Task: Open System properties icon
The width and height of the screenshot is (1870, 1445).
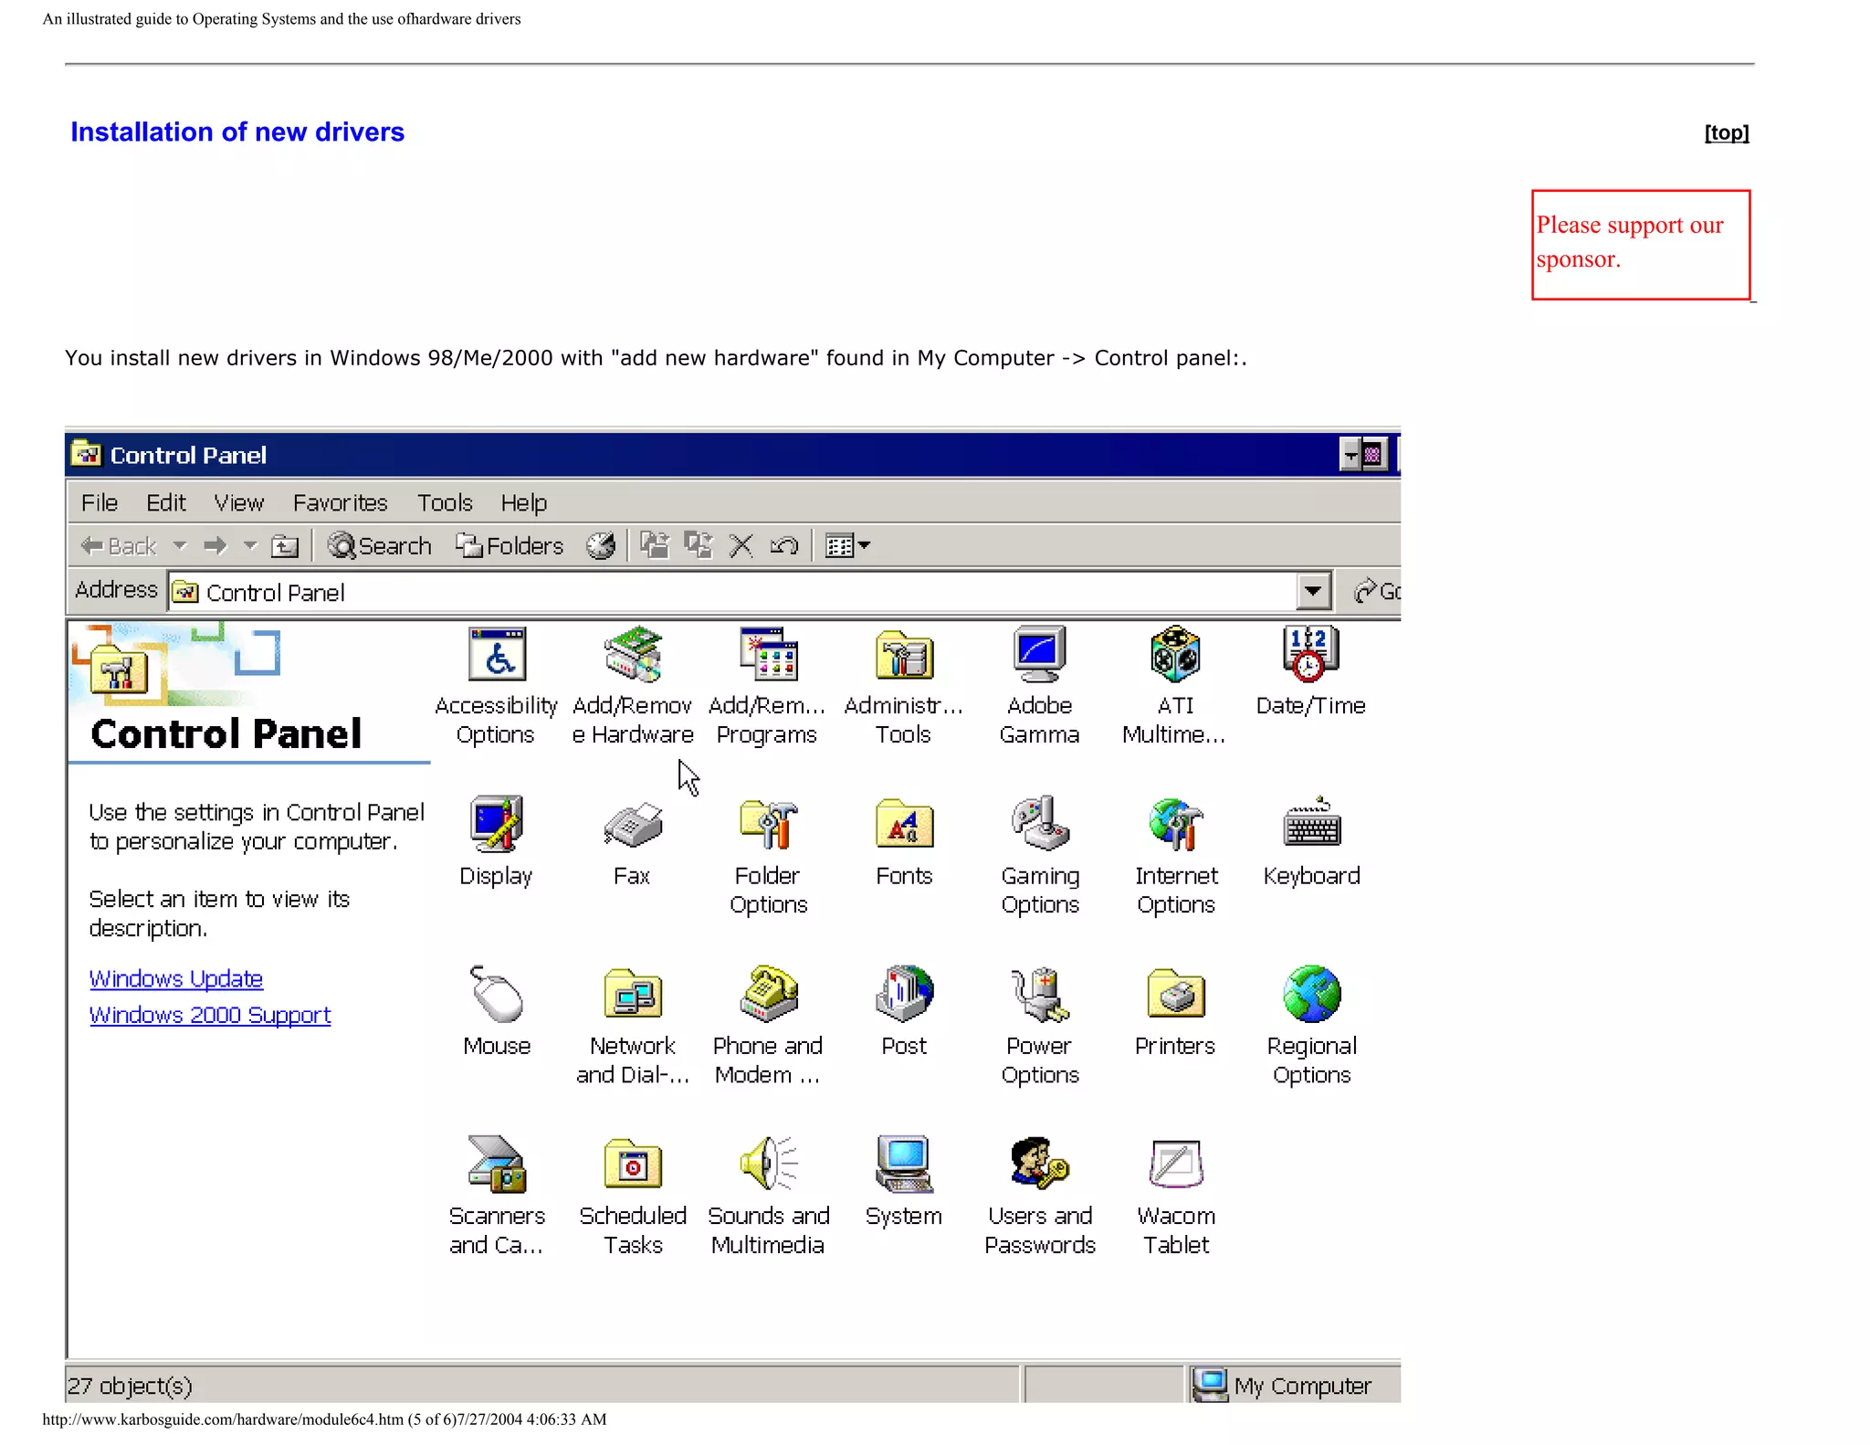Action: (x=904, y=1164)
